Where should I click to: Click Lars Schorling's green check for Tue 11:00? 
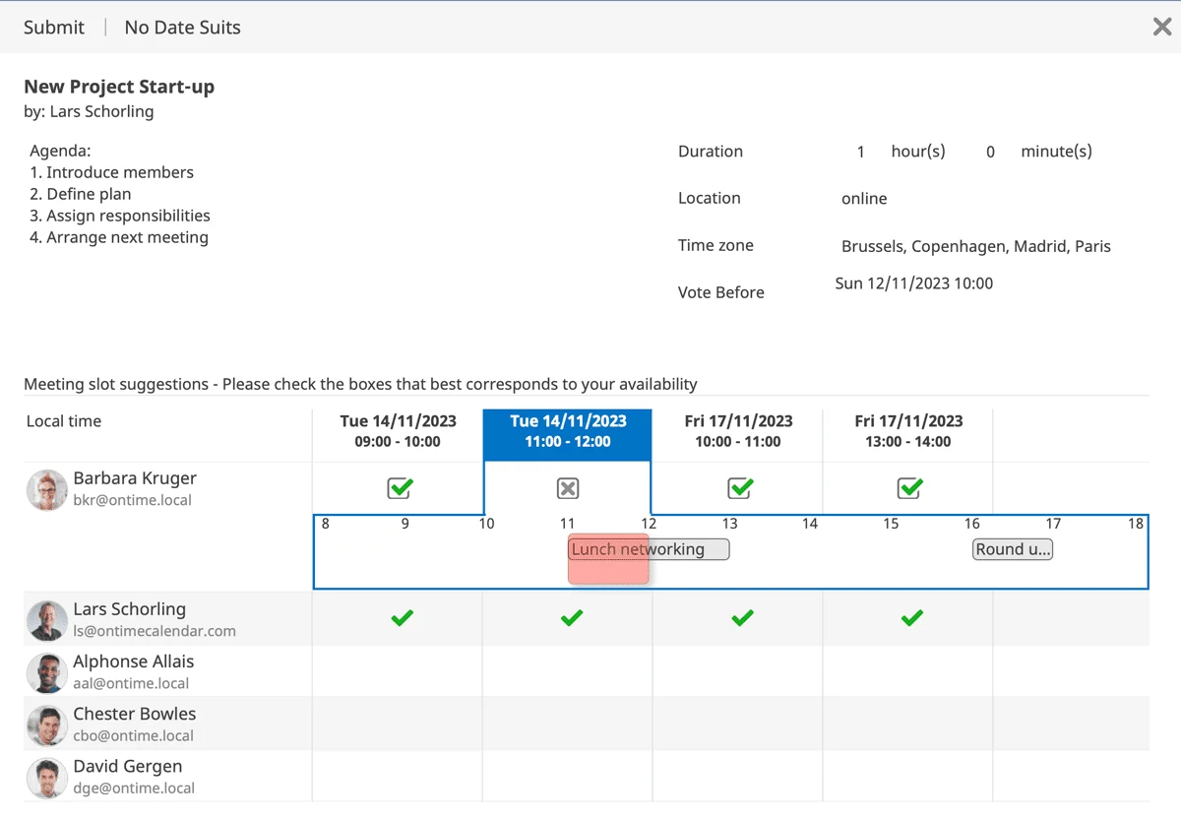(572, 618)
